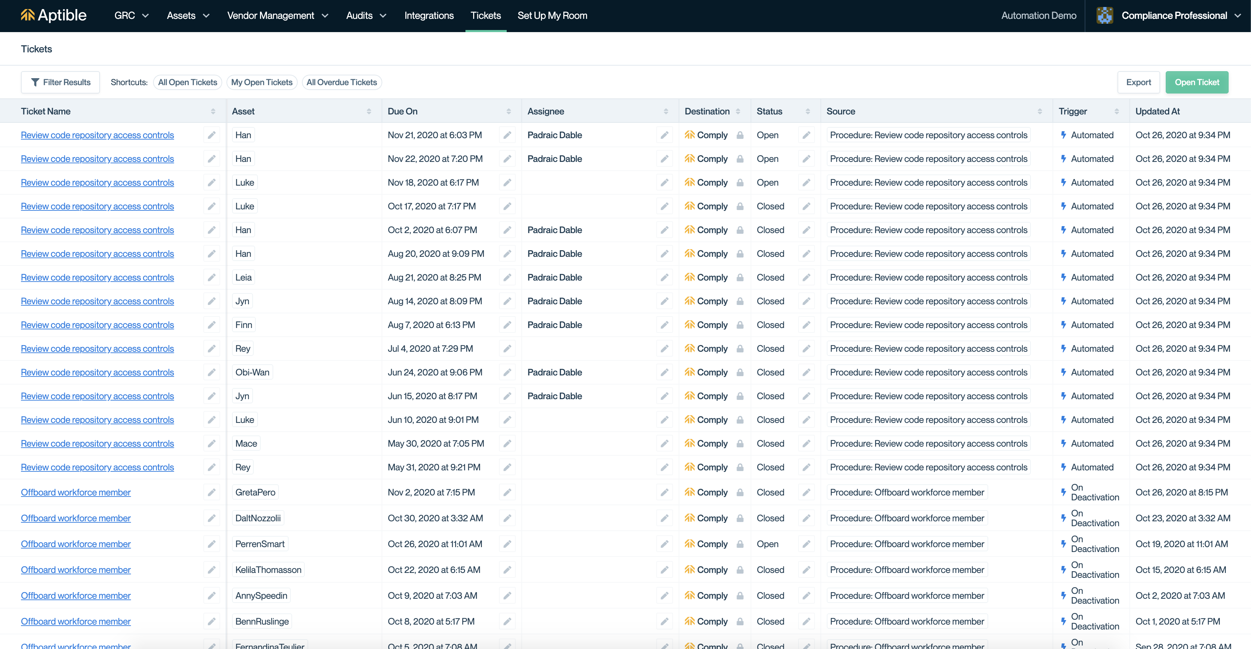Click the Aptible logo in header
The height and width of the screenshot is (649, 1251).
coord(53,15)
